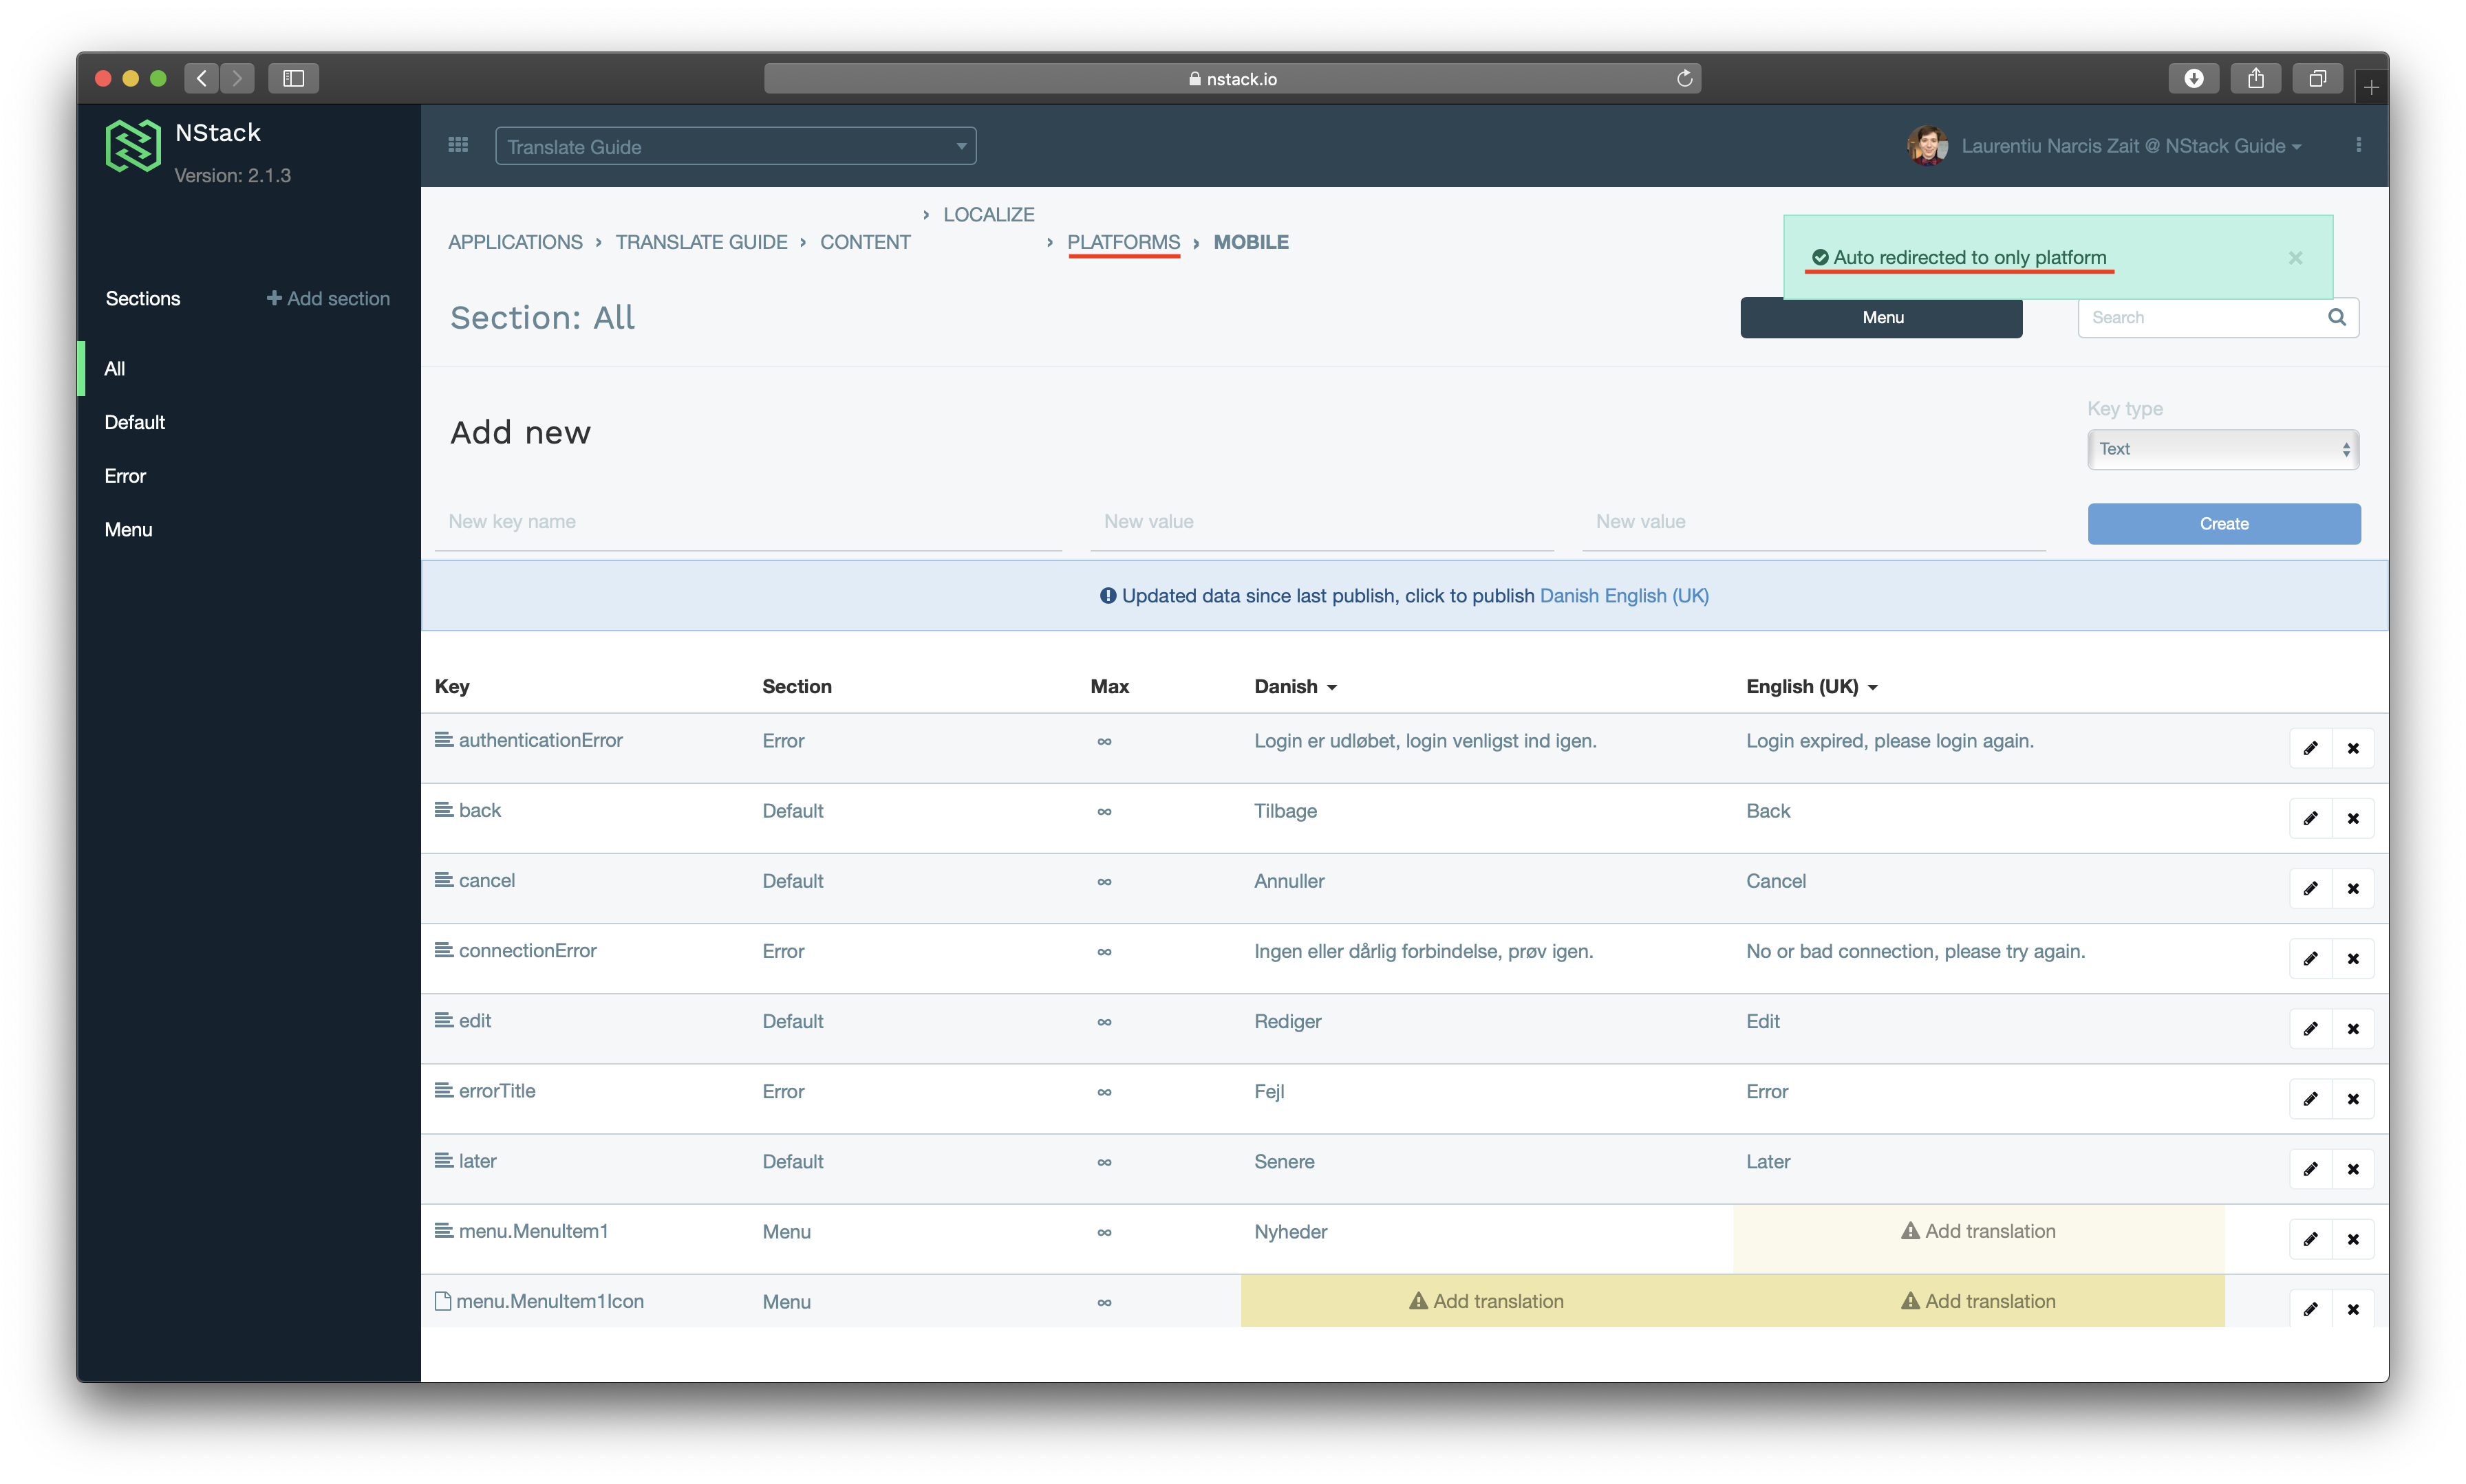Go to APPLICATIONS breadcrumb

point(515,242)
